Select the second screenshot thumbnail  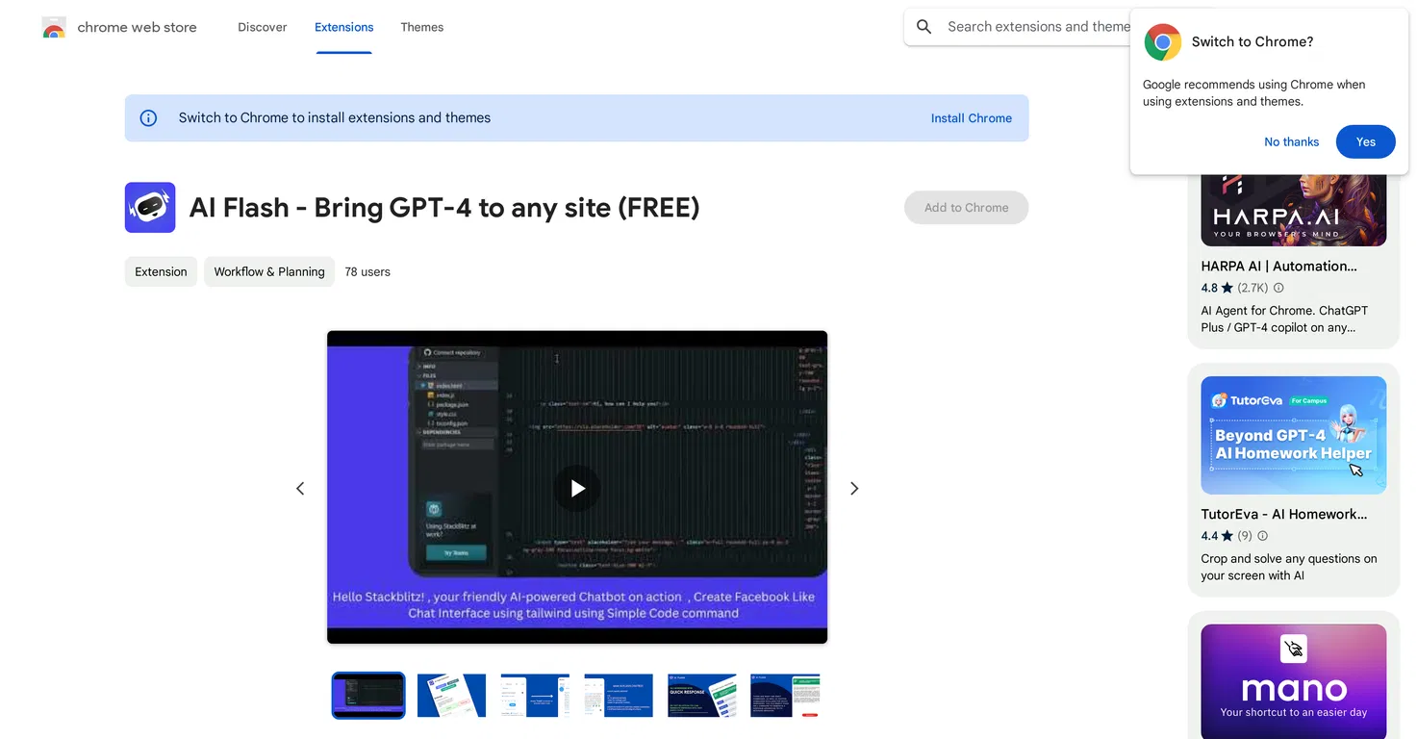coord(452,696)
